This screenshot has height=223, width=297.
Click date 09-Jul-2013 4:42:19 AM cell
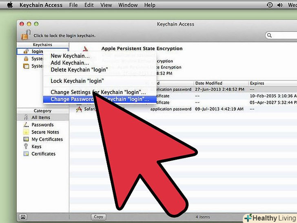[219, 109]
